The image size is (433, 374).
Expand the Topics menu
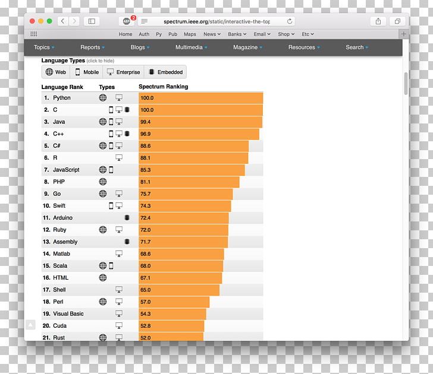click(44, 47)
